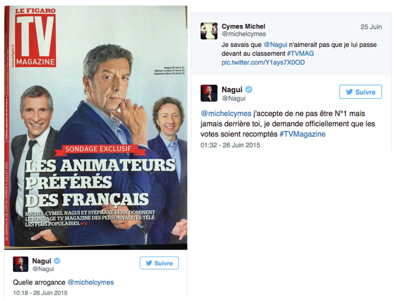394x301 pixels.
Task: Click Suivre button under the magazine cover
Action: (159, 263)
